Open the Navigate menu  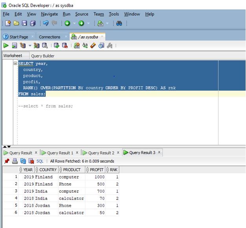[x=49, y=14]
